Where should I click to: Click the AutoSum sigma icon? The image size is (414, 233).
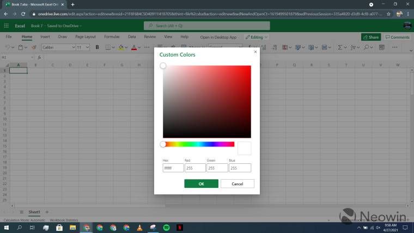[x=340, y=47]
